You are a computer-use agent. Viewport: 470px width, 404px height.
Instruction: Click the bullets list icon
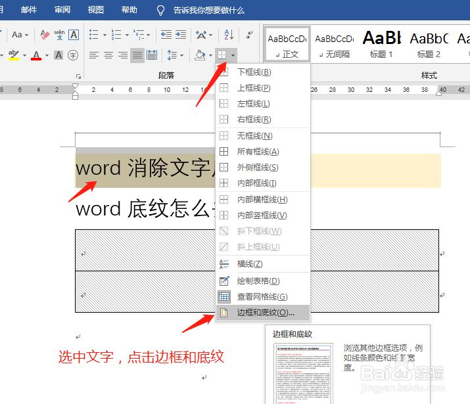tap(94, 35)
